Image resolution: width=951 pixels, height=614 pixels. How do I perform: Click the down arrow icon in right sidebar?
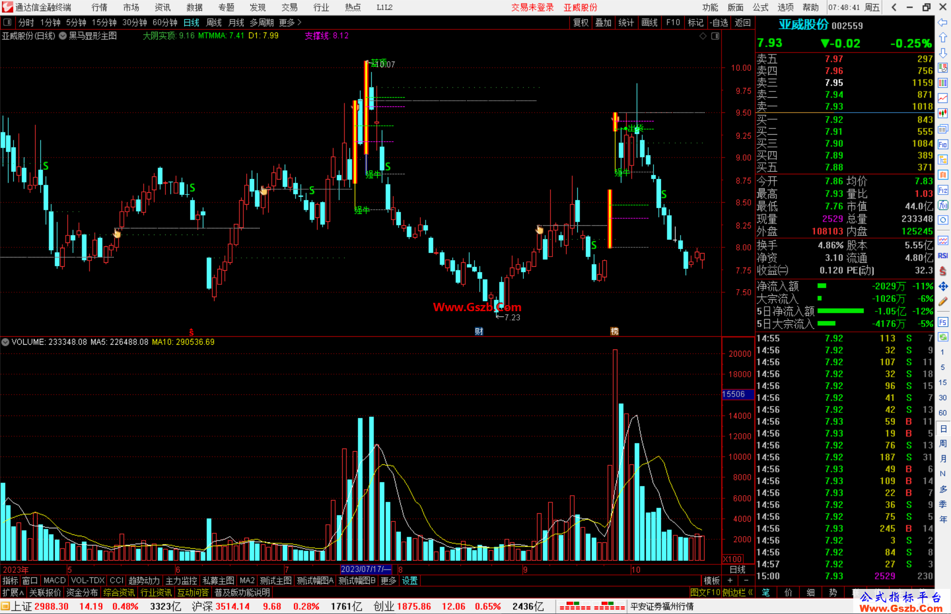pyautogui.click(x=943, y=53)
